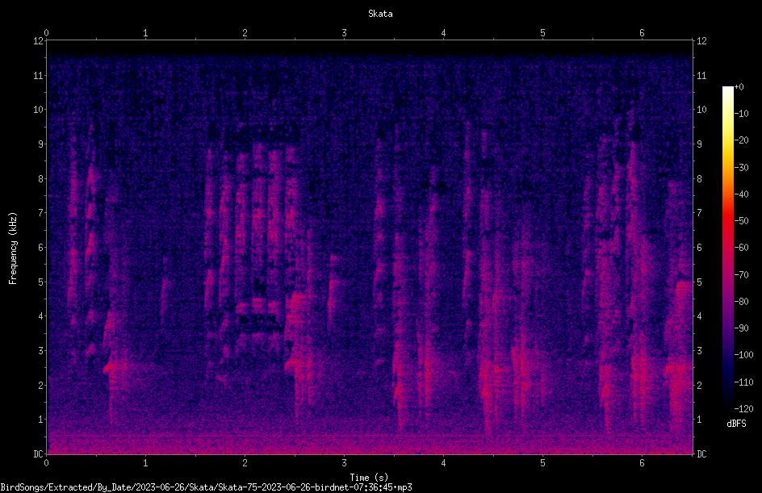The height and width of the screenshot is (493, 762).
Task: Click the '6' label on the right frequency axis
Action: click(699, 247)
